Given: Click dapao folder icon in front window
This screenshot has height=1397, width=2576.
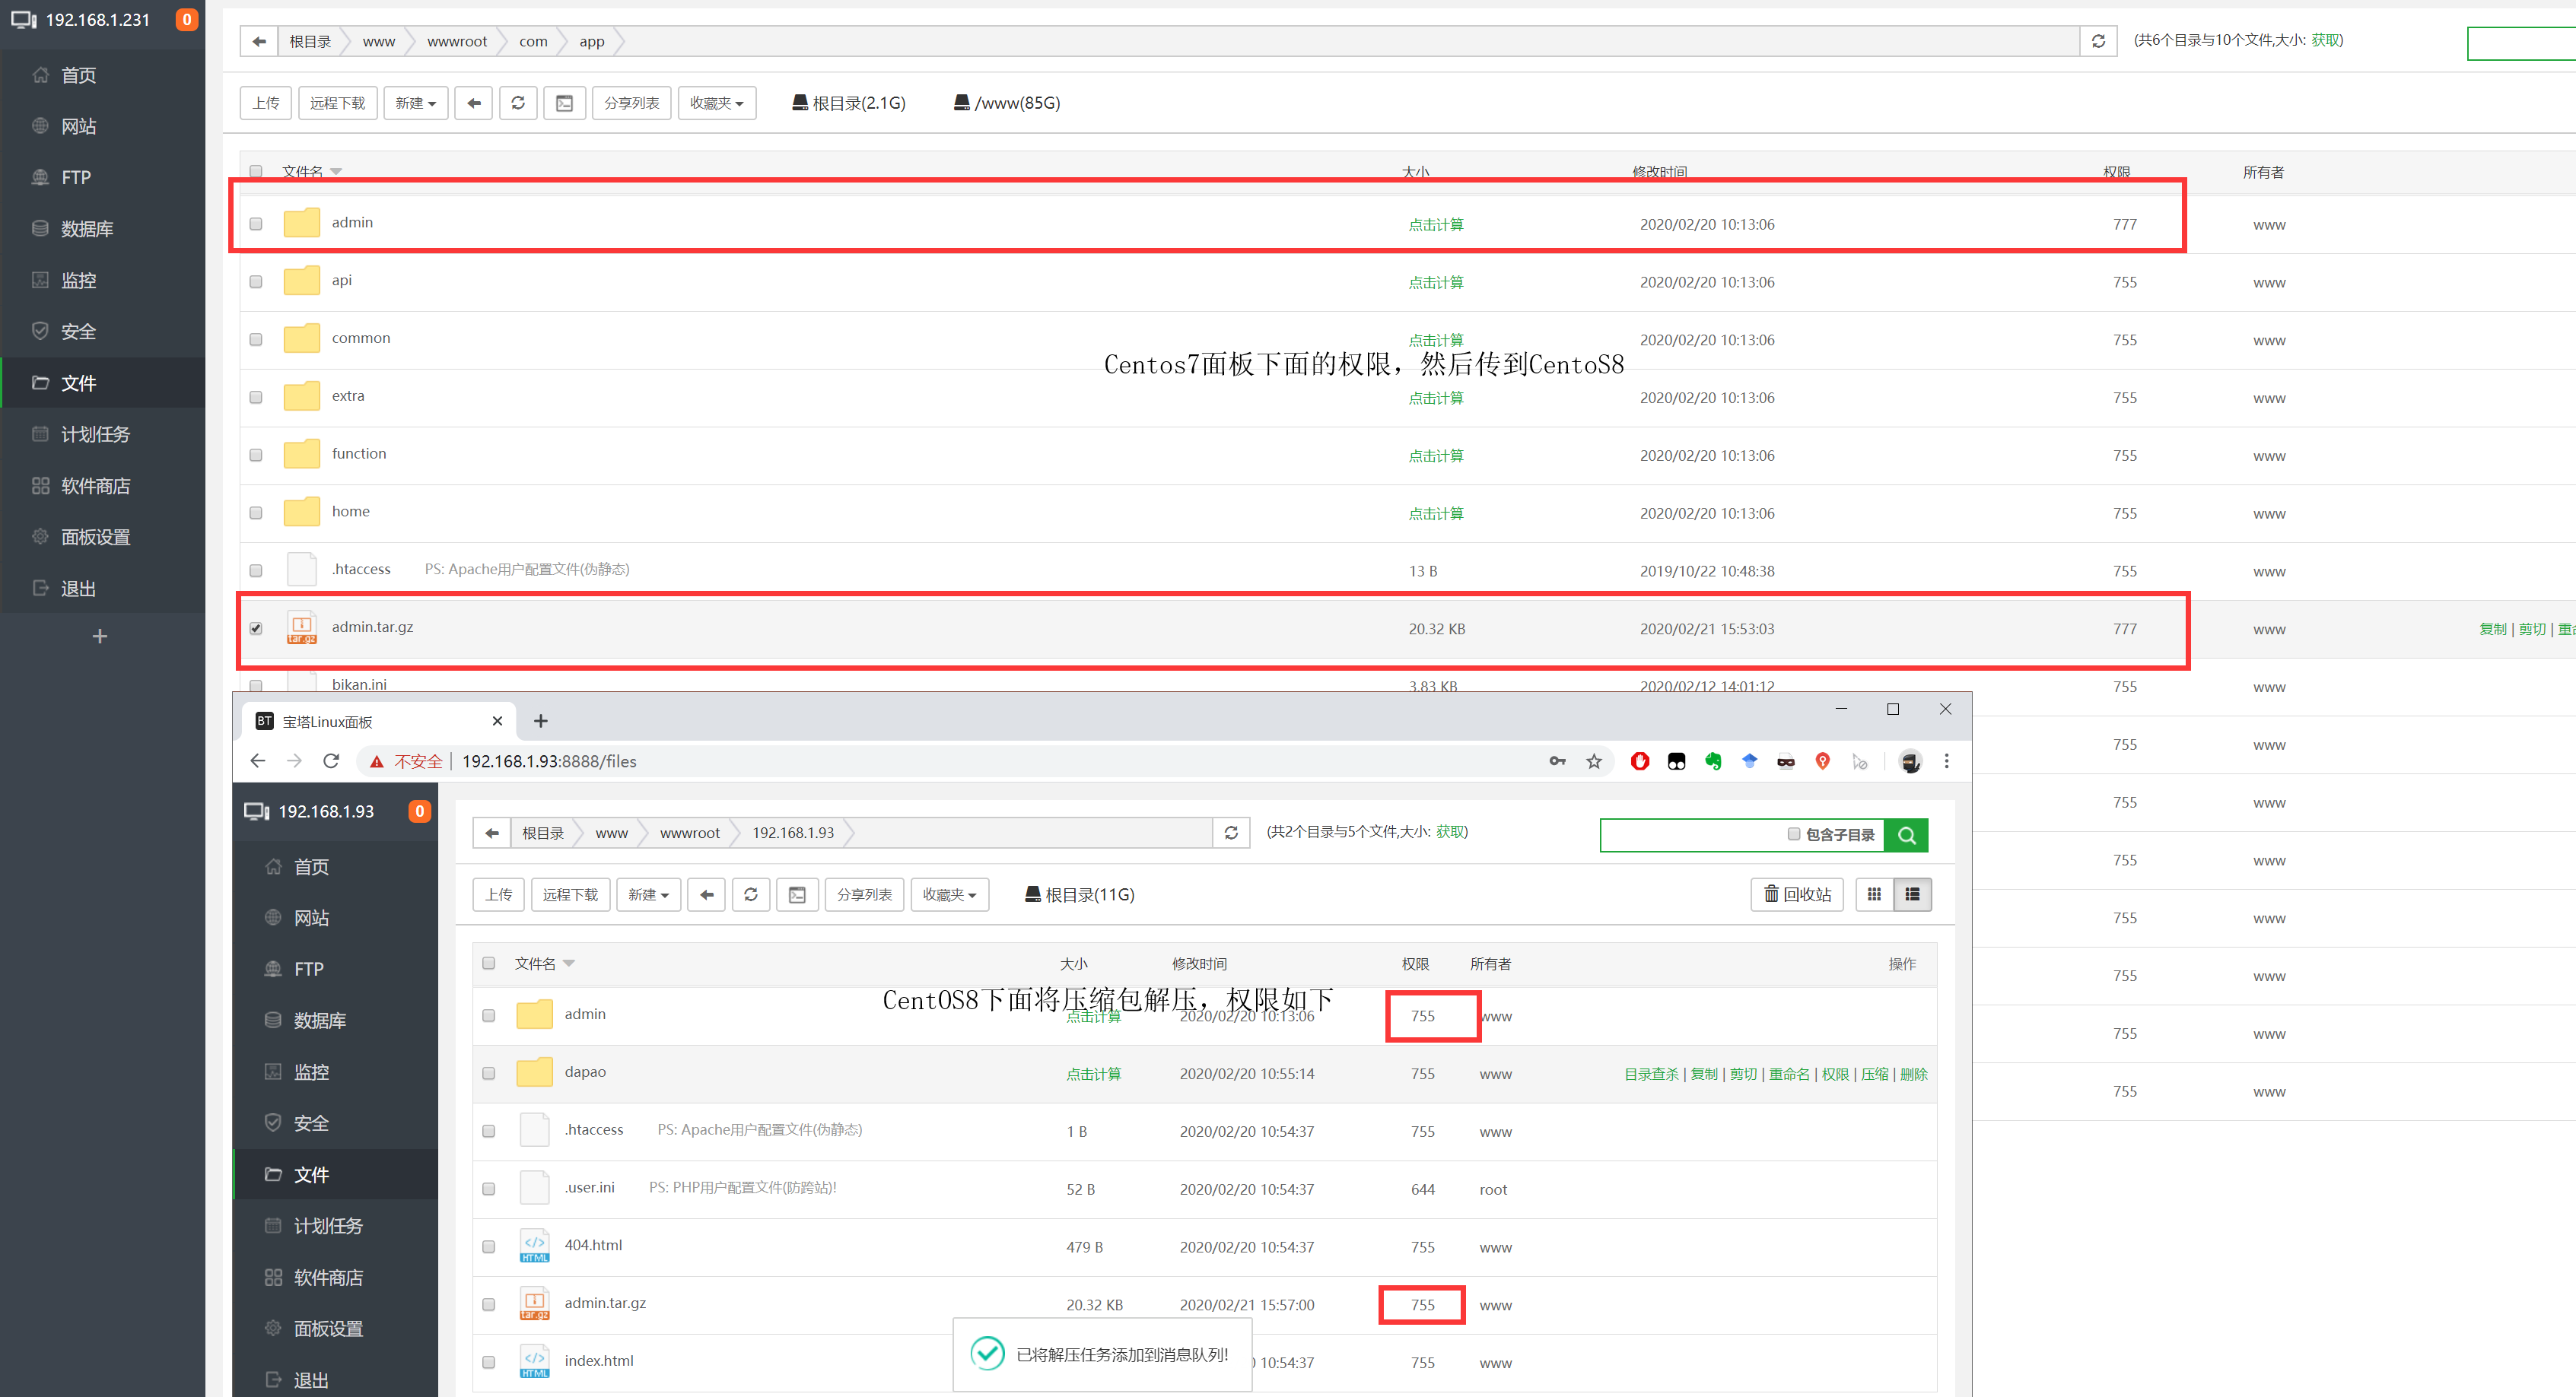Looking at the screenshot, I should [x=534, y=1072].
